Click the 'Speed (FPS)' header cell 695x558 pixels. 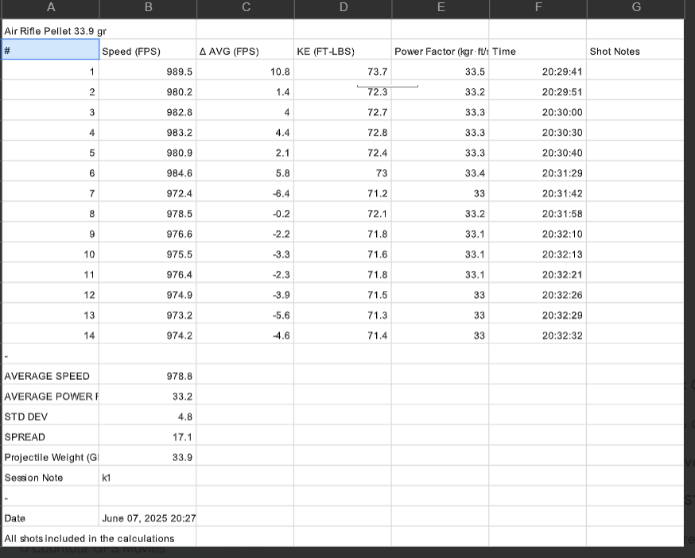tap(148, 51)
